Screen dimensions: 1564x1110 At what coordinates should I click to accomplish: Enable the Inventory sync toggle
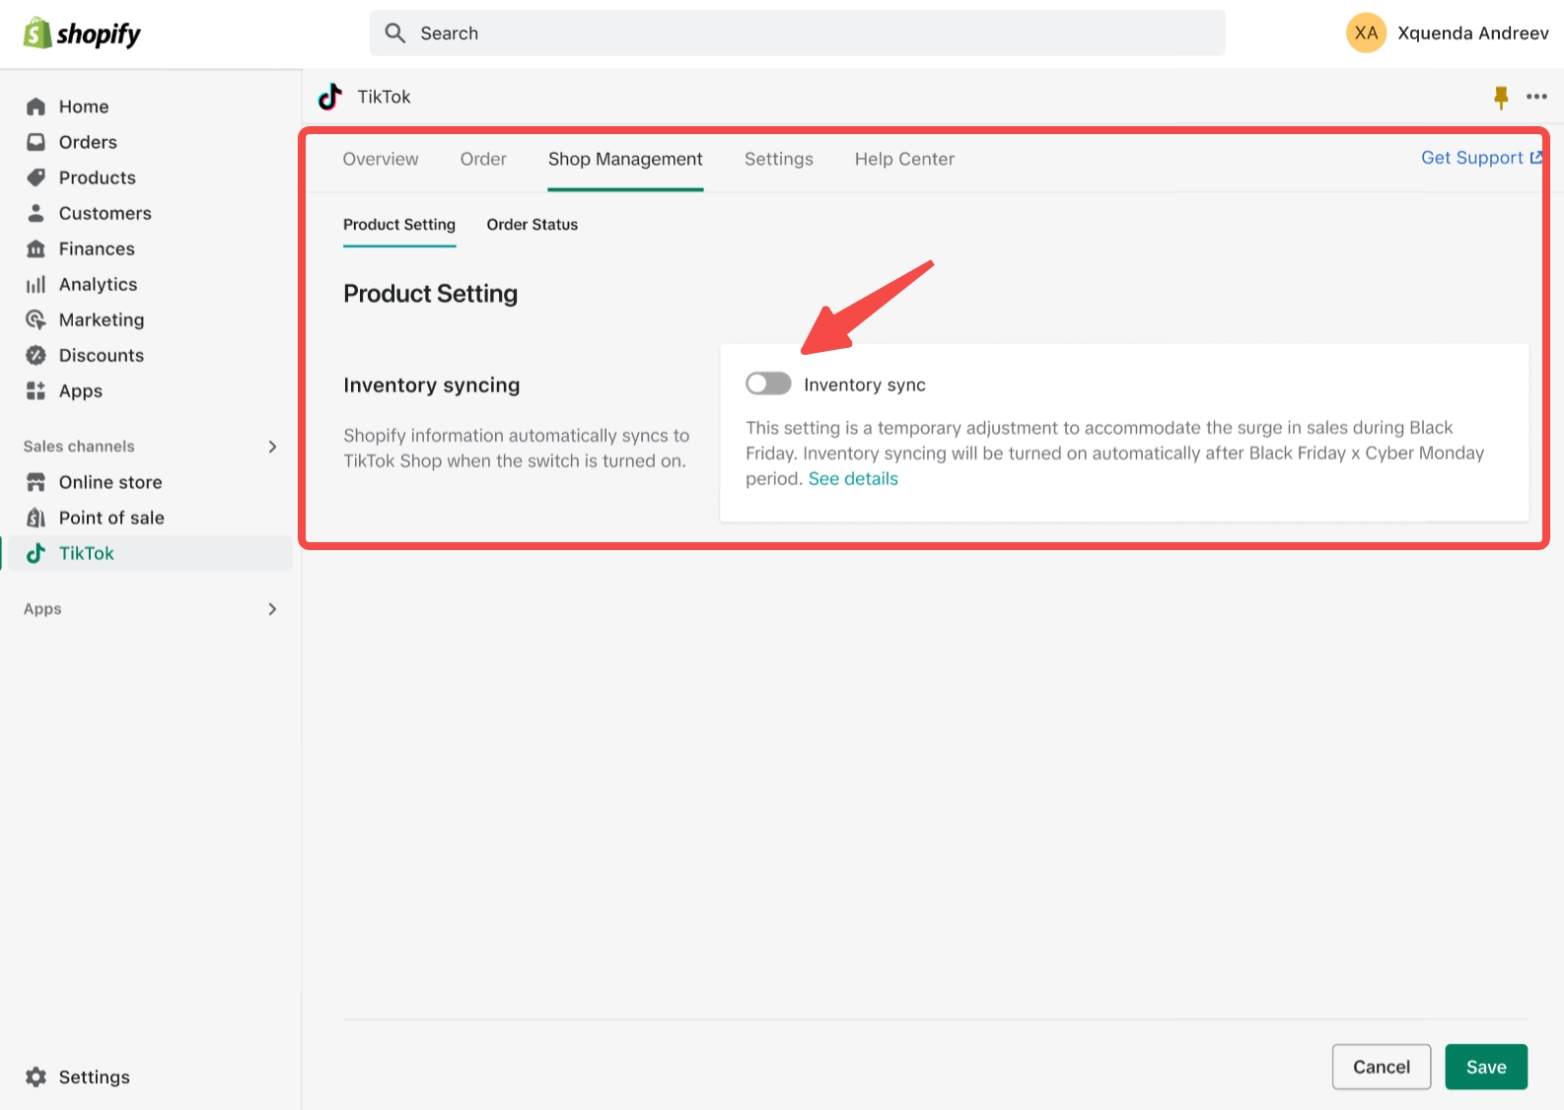pyautogui.click(x=768, y=383)
